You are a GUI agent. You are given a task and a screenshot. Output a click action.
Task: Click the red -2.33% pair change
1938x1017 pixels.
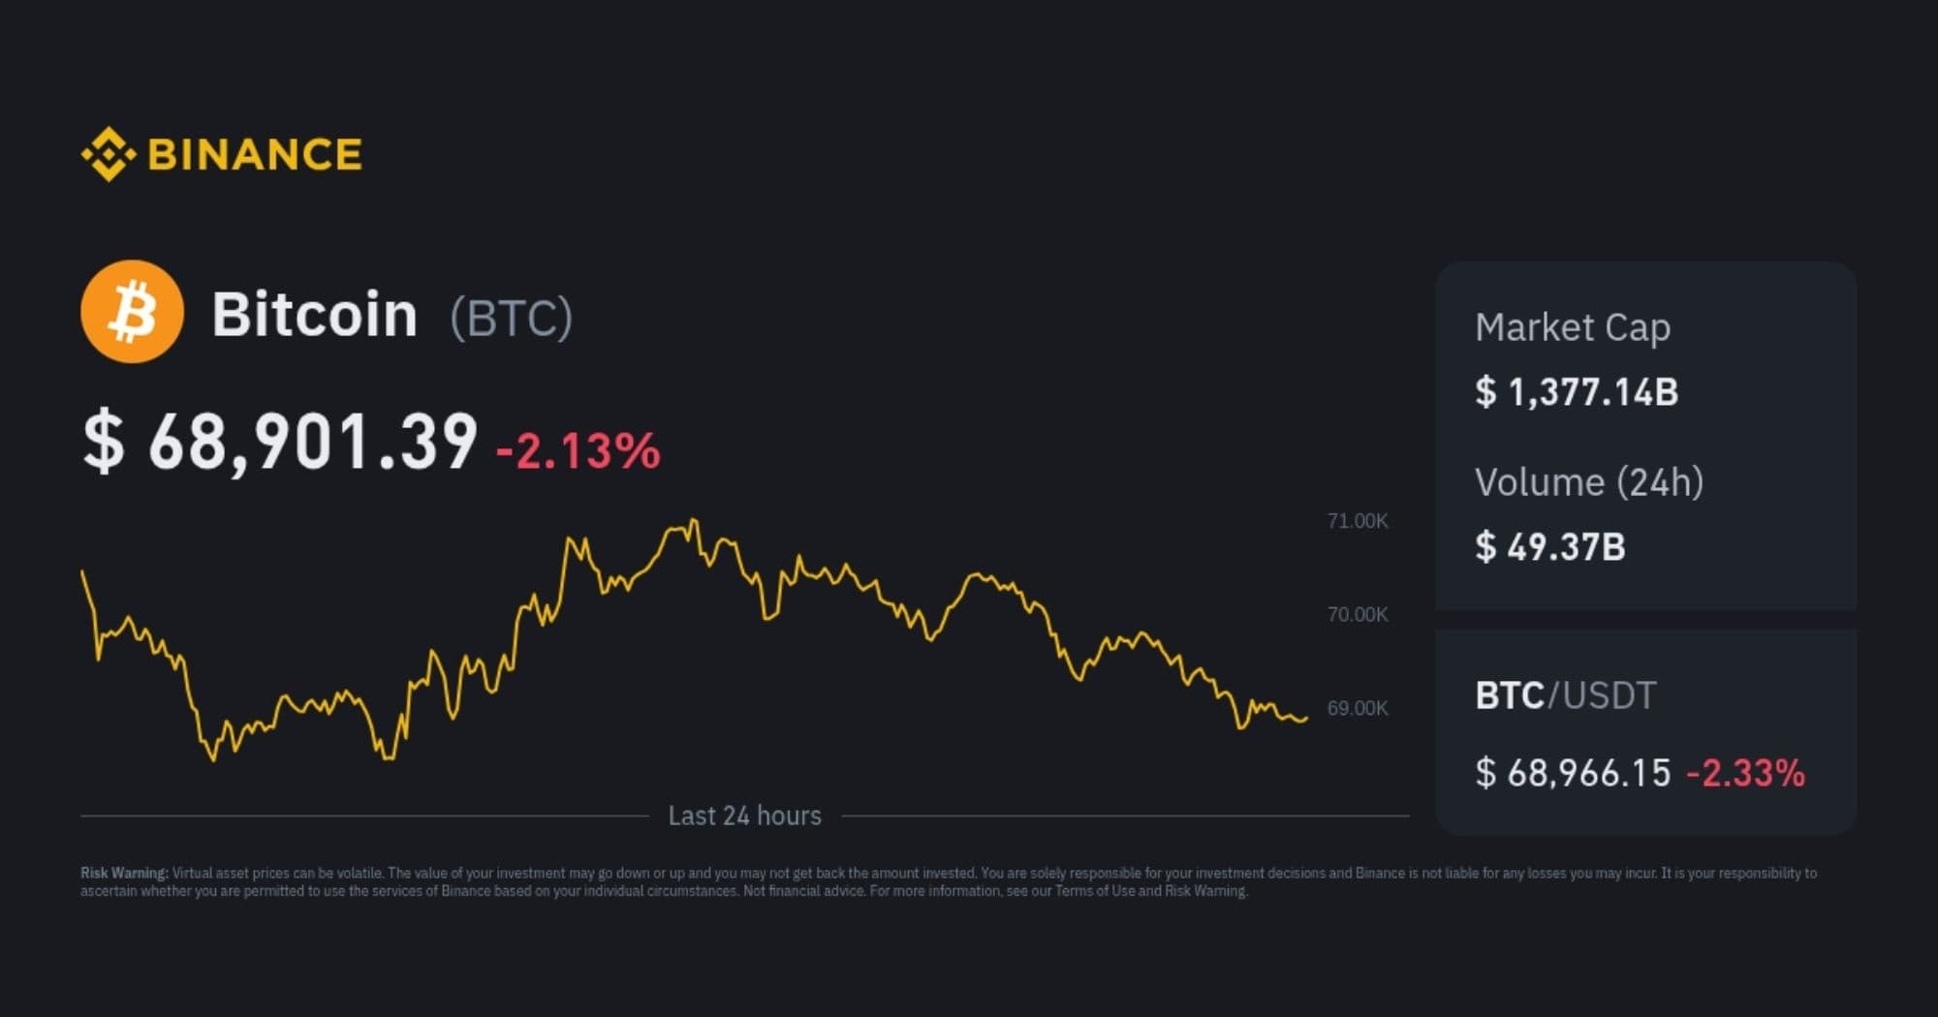[x=1745, y=773]
